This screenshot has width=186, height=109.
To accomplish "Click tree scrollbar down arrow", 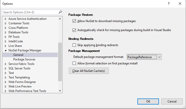I will point(60,91).
